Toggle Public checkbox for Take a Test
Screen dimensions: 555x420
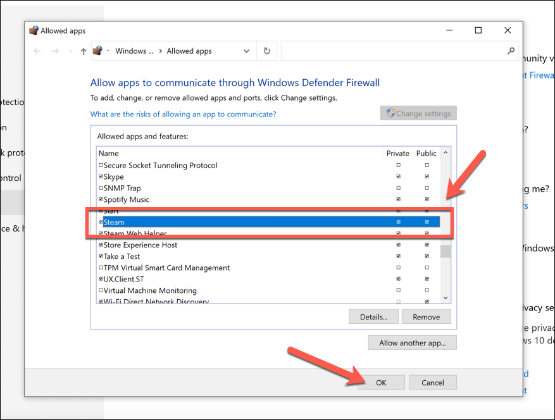click(427, 257)
